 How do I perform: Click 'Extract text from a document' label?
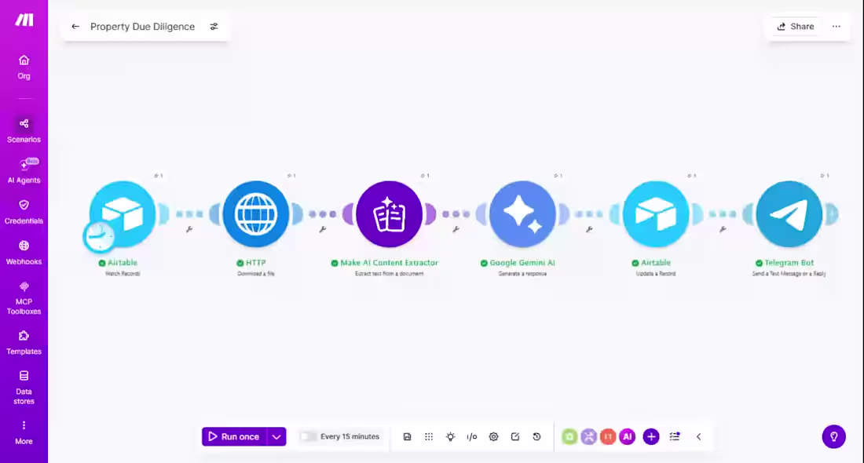tap(389, 274)
